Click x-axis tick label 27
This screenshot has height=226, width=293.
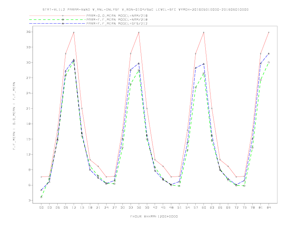(114, 208)
